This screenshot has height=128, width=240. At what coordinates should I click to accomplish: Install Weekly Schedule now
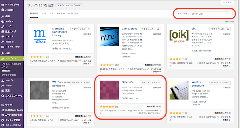(x=220, y=83)
